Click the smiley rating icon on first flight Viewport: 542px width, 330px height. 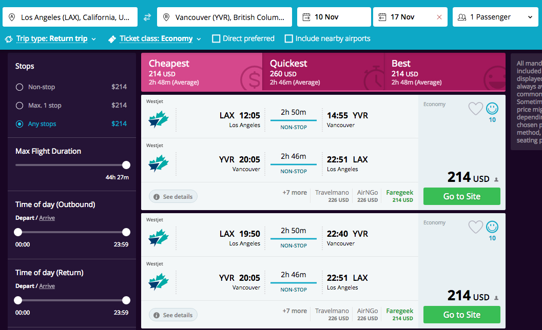(492, 109)
